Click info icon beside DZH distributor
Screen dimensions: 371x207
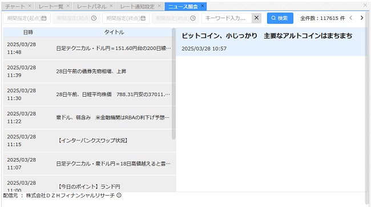(x=119, y=195)
